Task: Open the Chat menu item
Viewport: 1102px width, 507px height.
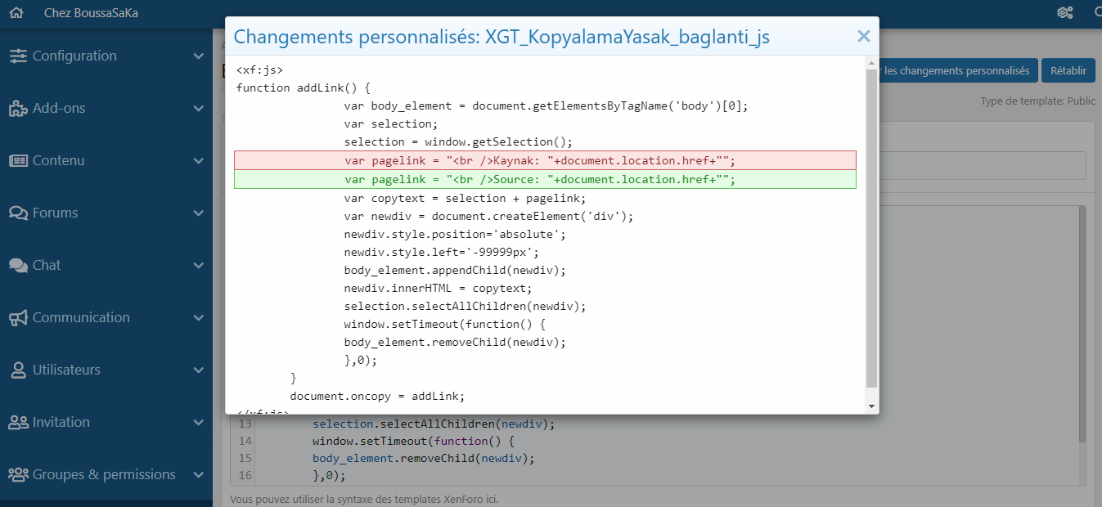Action: 47,265
